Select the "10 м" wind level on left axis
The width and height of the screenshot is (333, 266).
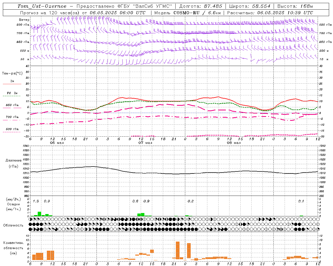25,59
